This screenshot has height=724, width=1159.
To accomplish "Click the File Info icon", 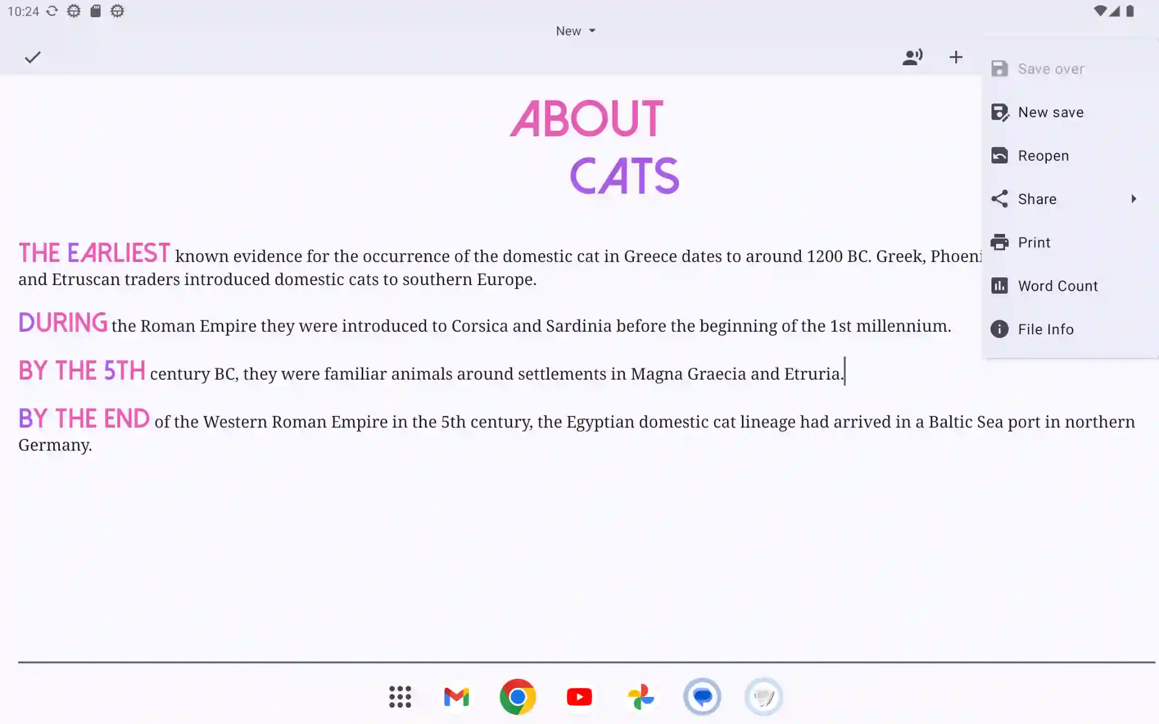I will 1000,329.
